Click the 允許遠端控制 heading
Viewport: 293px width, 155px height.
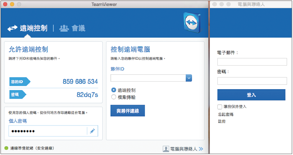pos(28,49)
